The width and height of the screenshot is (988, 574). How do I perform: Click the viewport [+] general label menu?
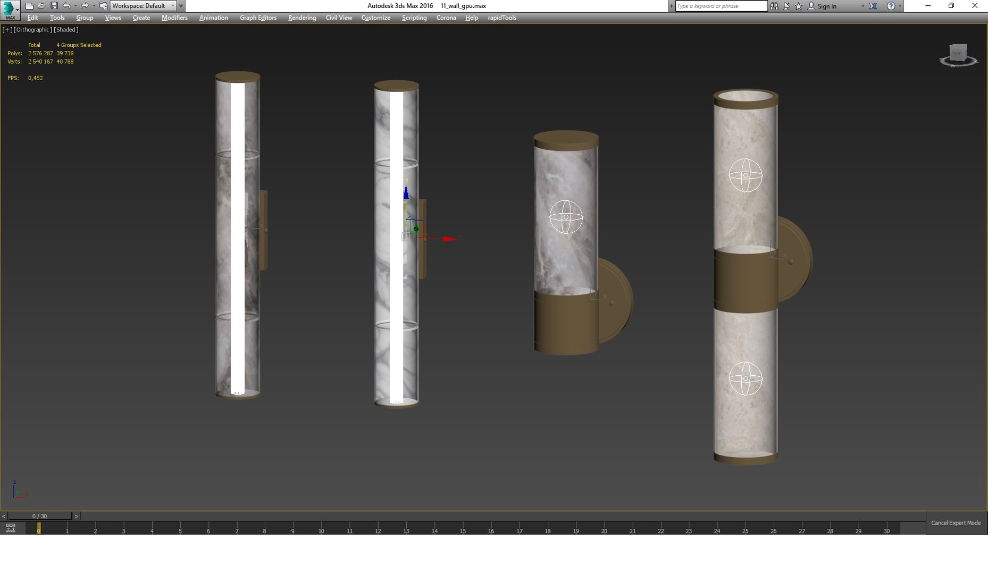pos(7,30)
